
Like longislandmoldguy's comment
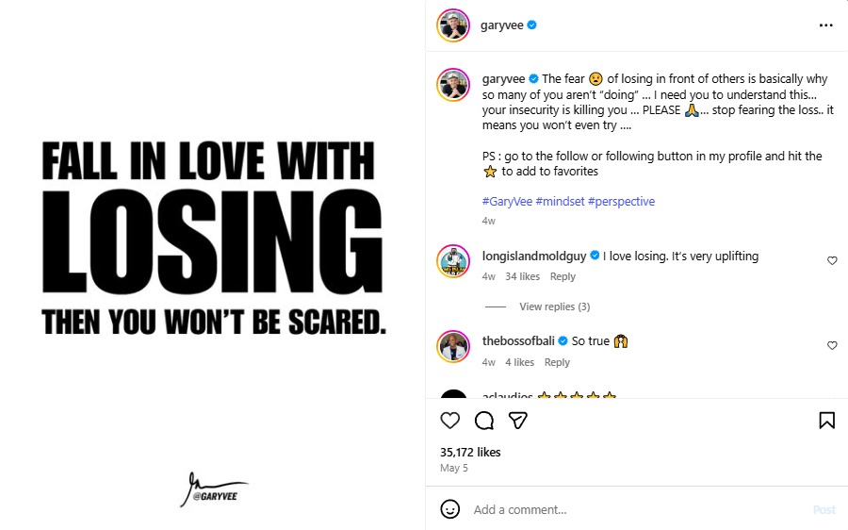[832, 260]
